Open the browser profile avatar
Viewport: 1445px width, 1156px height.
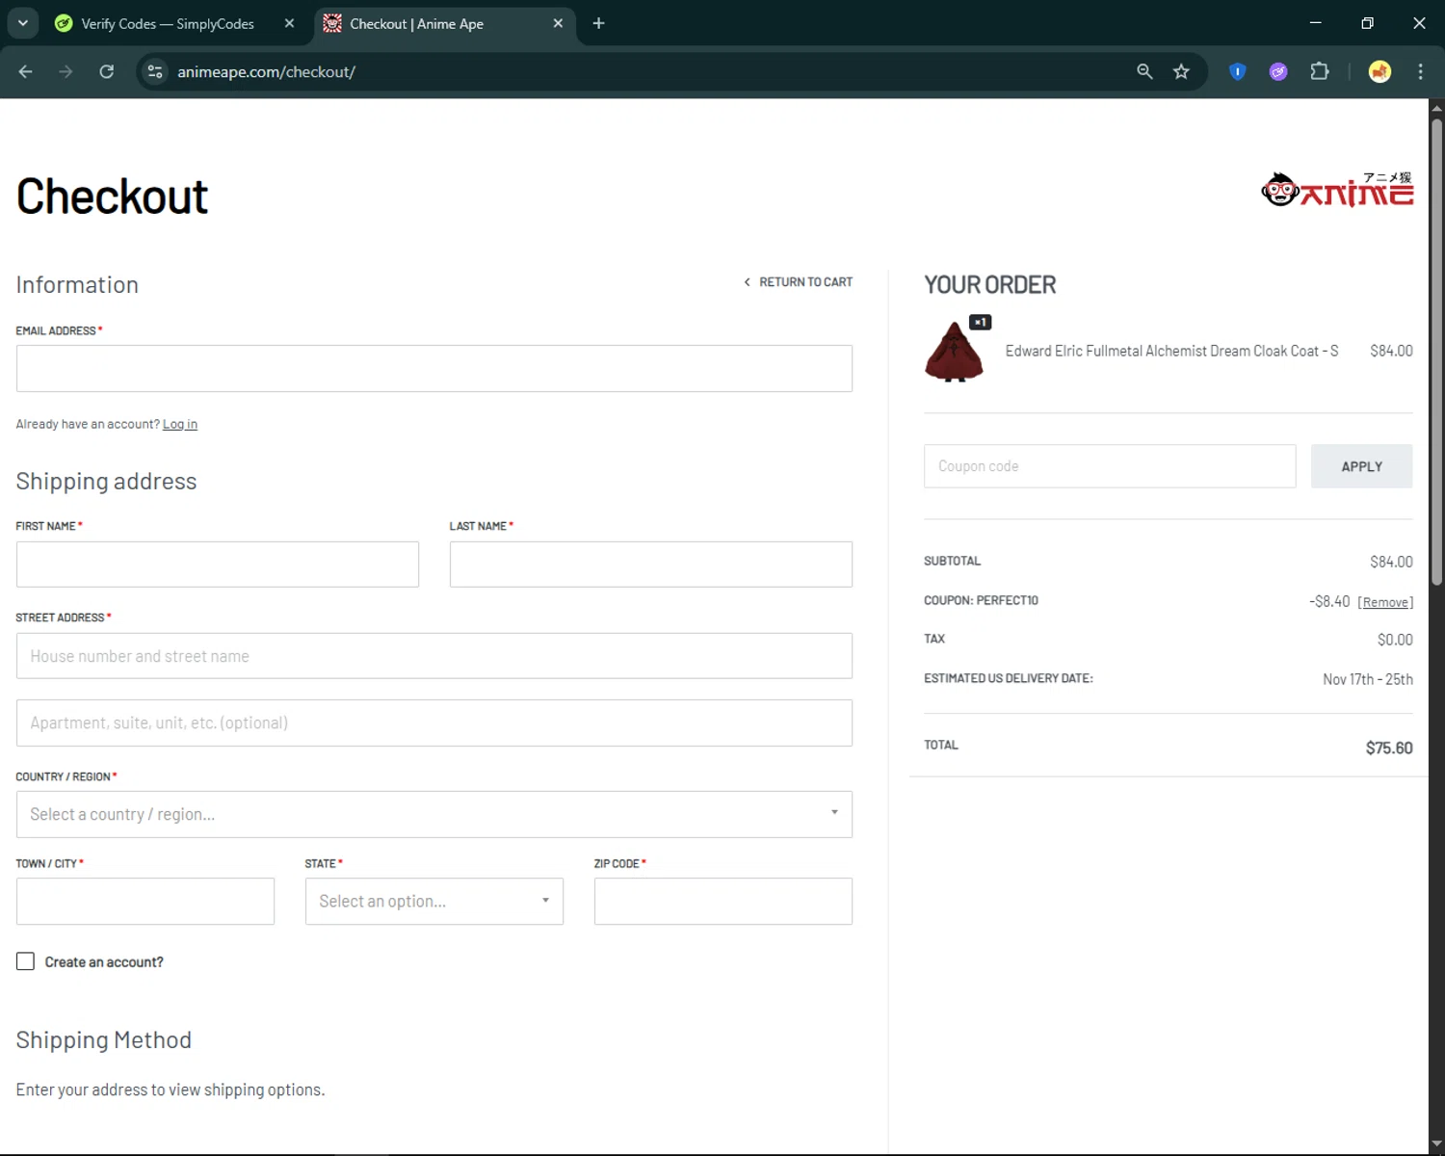(x=1379, y=71)
